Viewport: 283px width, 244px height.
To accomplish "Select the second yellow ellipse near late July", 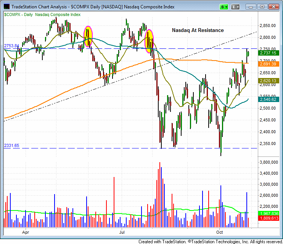I will (149, 41).
